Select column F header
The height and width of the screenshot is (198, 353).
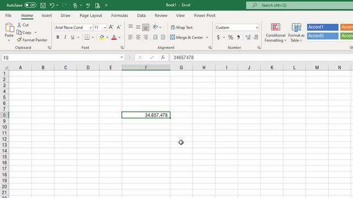click(146, 67)
